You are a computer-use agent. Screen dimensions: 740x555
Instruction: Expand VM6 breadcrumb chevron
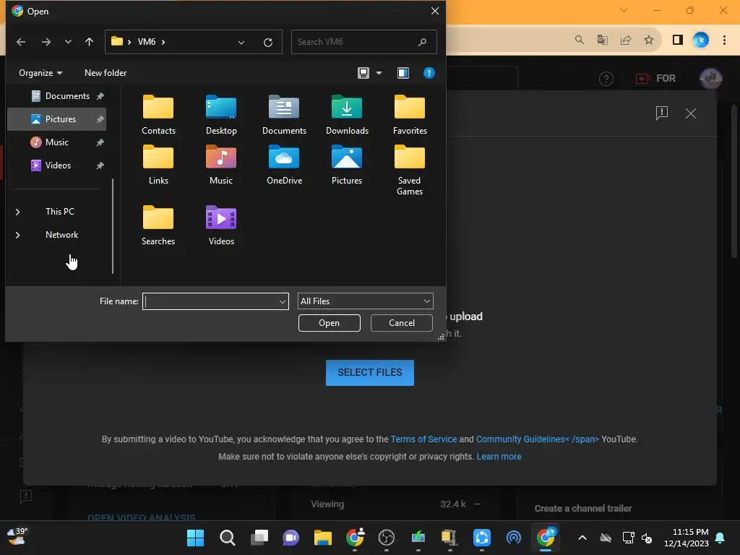tap(163, 42)
